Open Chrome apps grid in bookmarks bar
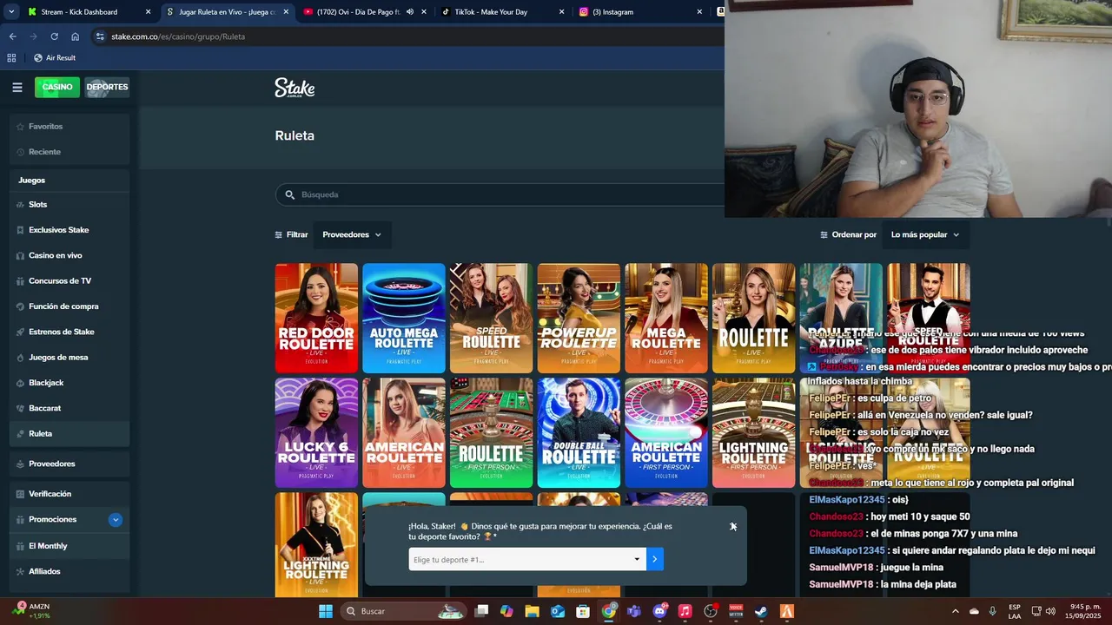Viewport: 1112px width, 625px height. [x=11, y=57]
